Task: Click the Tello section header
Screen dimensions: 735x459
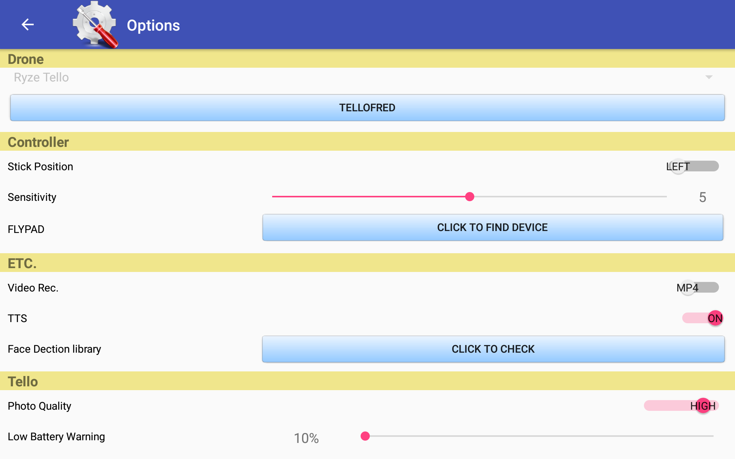Action: click(367, 381)
